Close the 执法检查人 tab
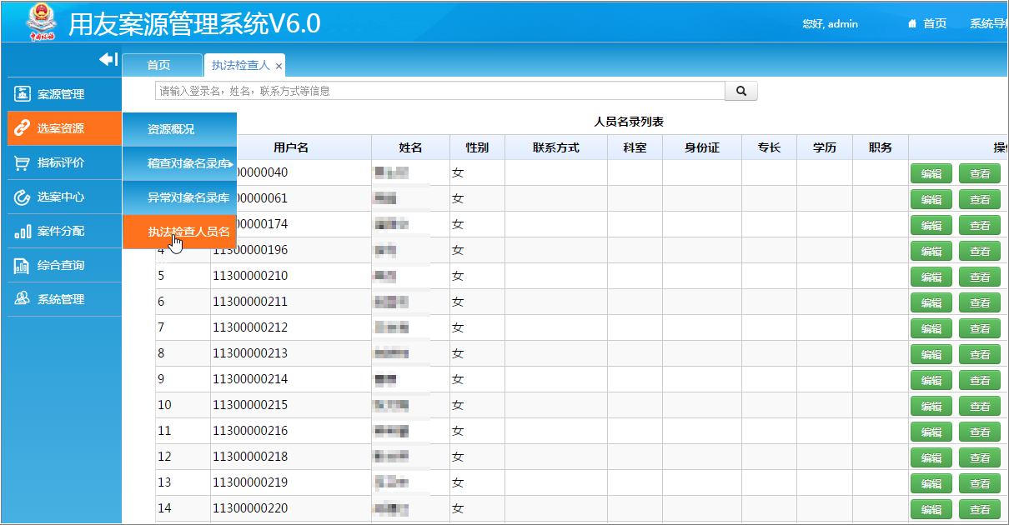Viewport: 1009px width, 525px height. coord(279,66)
